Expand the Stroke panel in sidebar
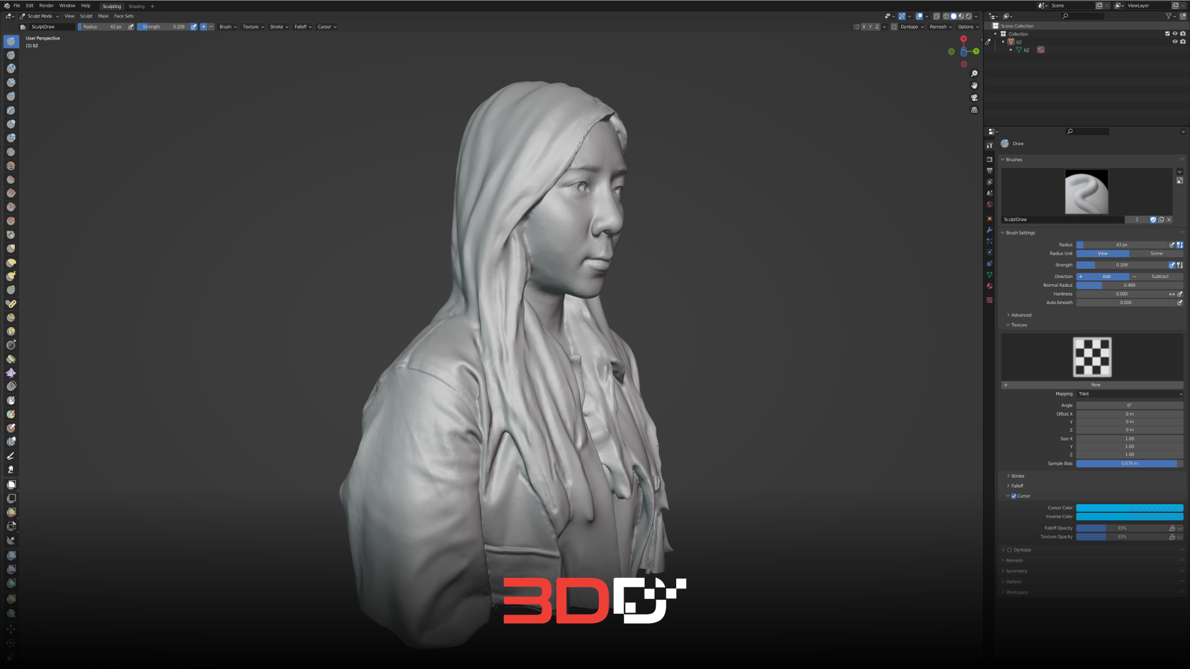Viewport: 1190px width, 669px height. pos(1018,476)
